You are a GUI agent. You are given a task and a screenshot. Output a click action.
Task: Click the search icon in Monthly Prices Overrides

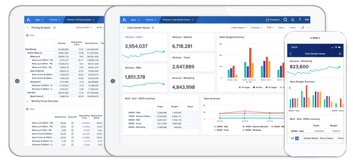point(27,109)
